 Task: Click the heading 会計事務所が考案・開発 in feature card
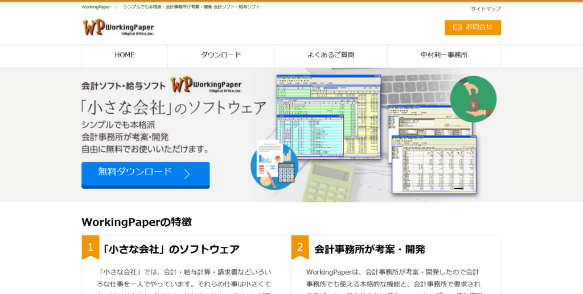369,250
